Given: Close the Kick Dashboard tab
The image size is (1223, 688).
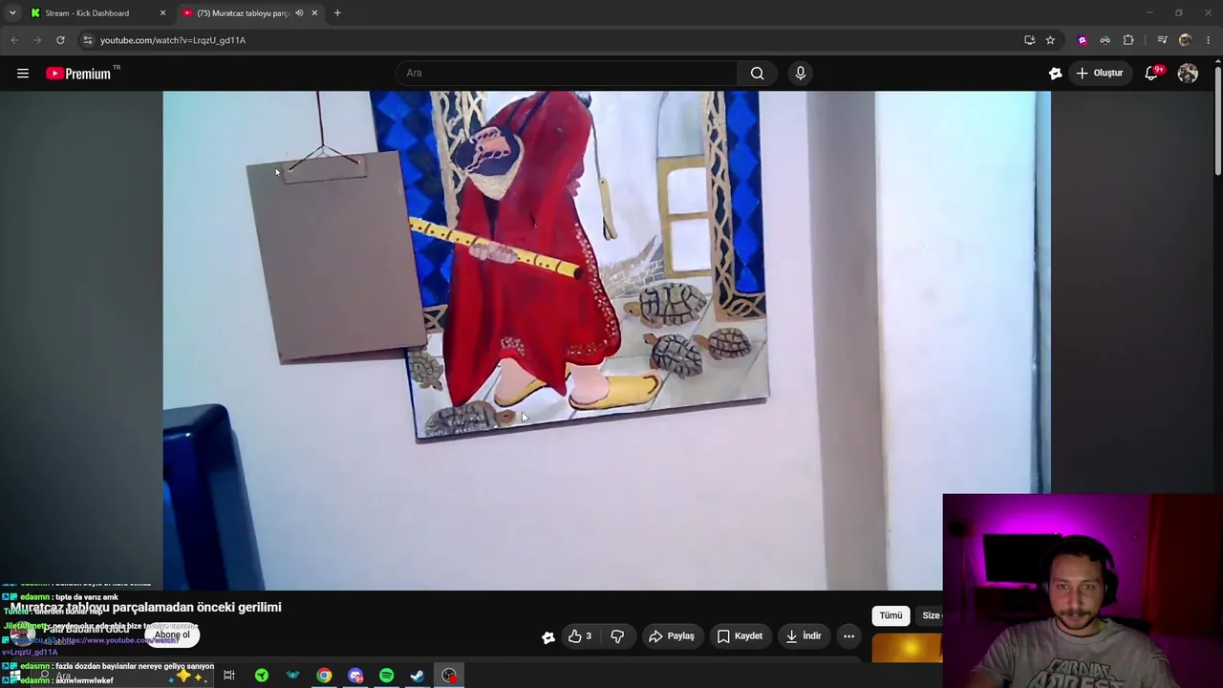Looking at the screenshot, I should click(162, 13).
